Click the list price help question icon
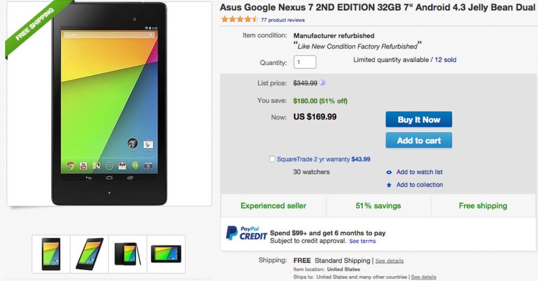This screenshot has height=281, width=538. pyautogui.click(x=323, y=83)
